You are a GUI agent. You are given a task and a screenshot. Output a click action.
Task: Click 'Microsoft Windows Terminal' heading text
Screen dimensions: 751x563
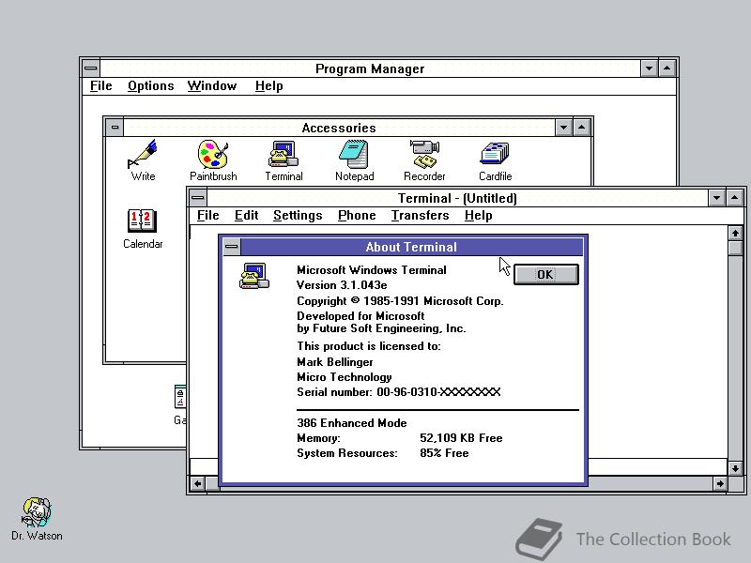point(371,270)
